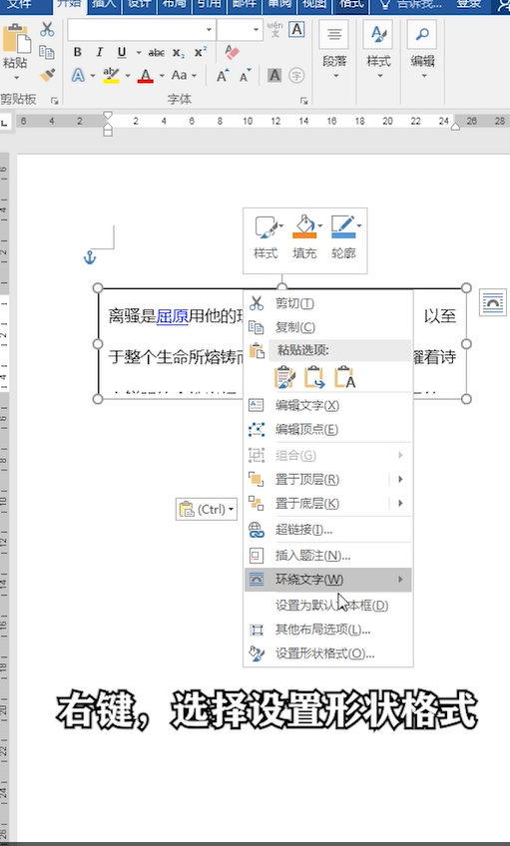Click 轮廓 outline in mini toolbar

click(344, 237)
